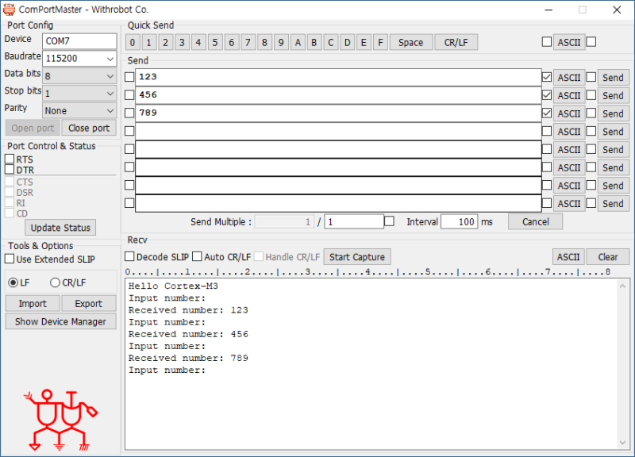Click the ComPortMaster title bar app icon

[x=9, y=9]
